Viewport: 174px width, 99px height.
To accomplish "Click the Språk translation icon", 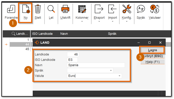I will point(141,9).
